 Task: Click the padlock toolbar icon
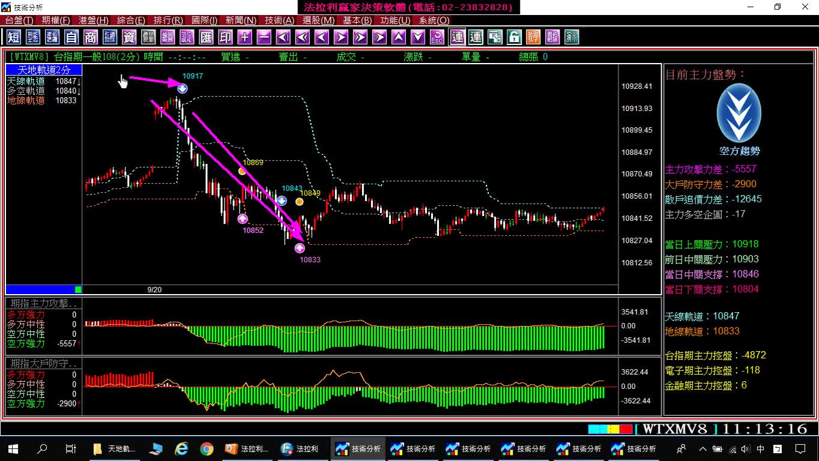(x=514, y=37)
